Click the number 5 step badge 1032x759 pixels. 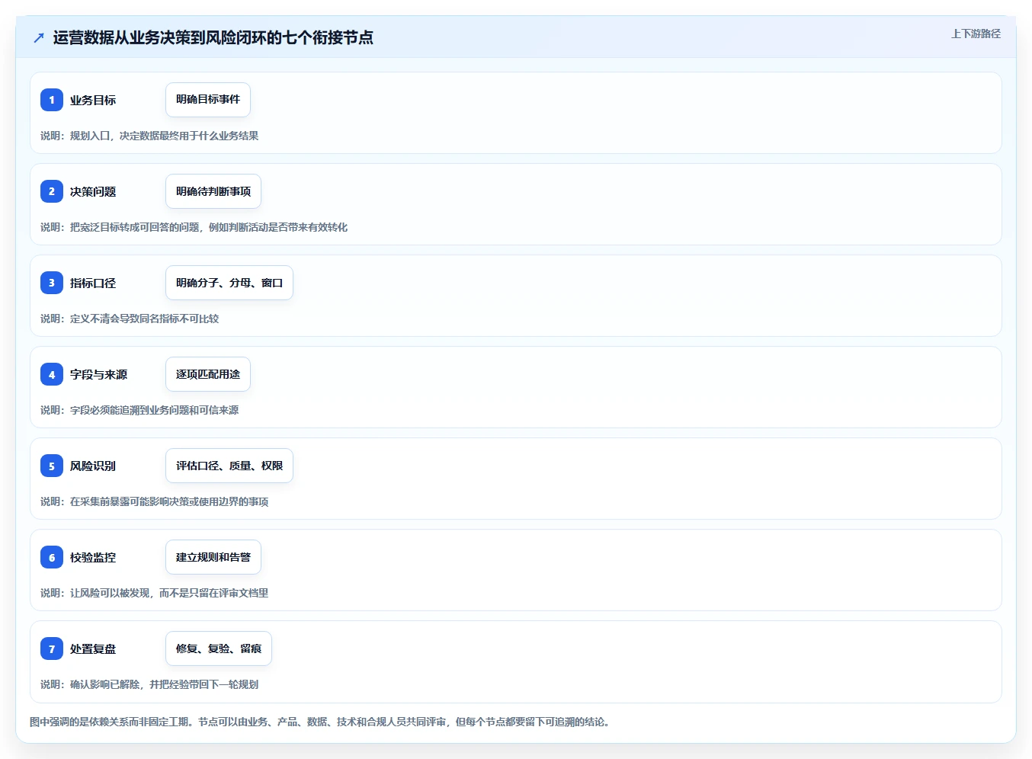tap(52, 466)
